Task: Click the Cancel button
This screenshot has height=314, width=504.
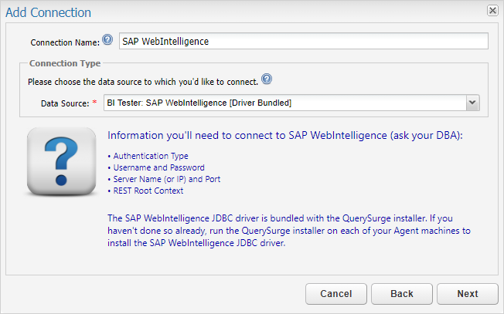Action: click(x=336, y=294)
